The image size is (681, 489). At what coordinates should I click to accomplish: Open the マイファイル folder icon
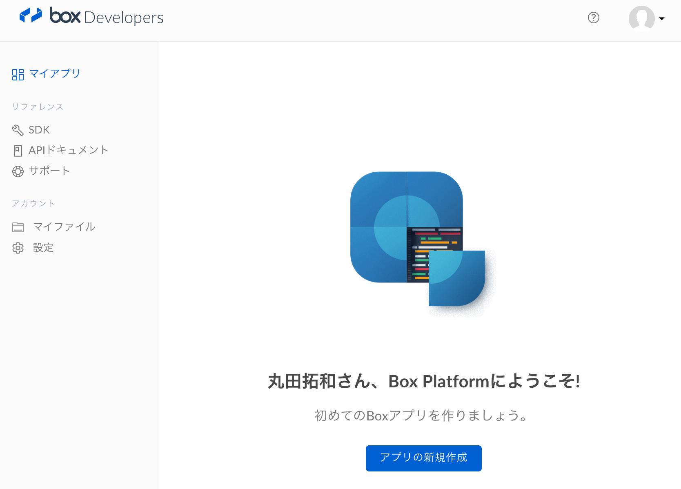click(18, 227)
